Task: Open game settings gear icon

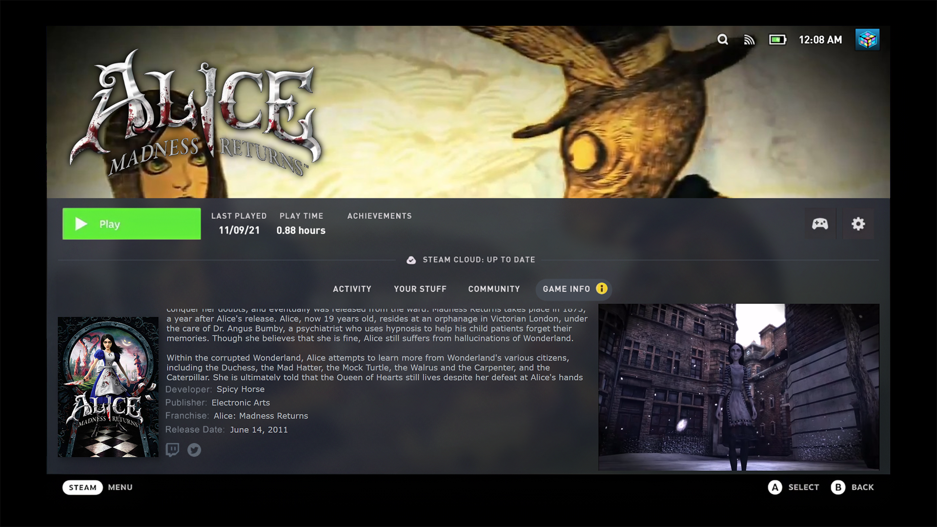Action: pos(858,224)
